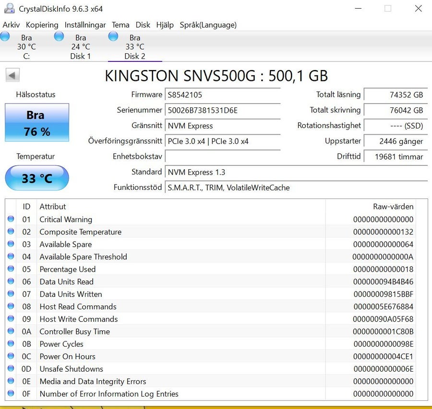The image size is (432, 409).
Task: Click the CrystalDiskInfo app icon in title bar
Action: pyautogui.click(x=10, y=8)
